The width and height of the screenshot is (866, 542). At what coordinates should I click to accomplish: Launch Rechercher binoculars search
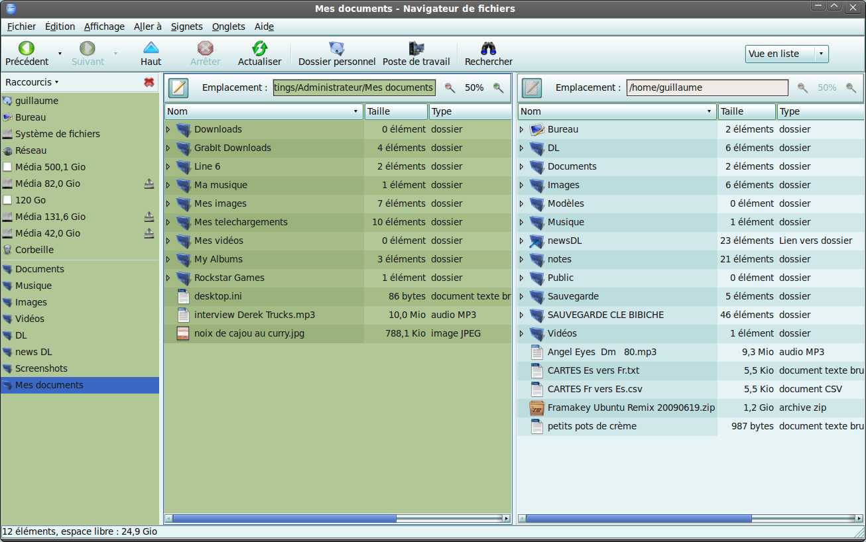click(489, 48)
